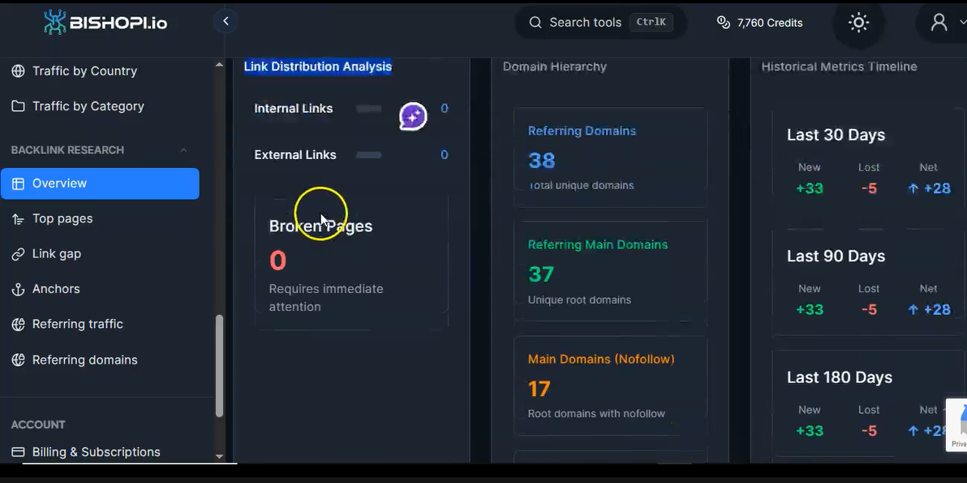Open Billing & Subscriptions
The width and height of the screenshot is (967, 483).
click(95, 452)
